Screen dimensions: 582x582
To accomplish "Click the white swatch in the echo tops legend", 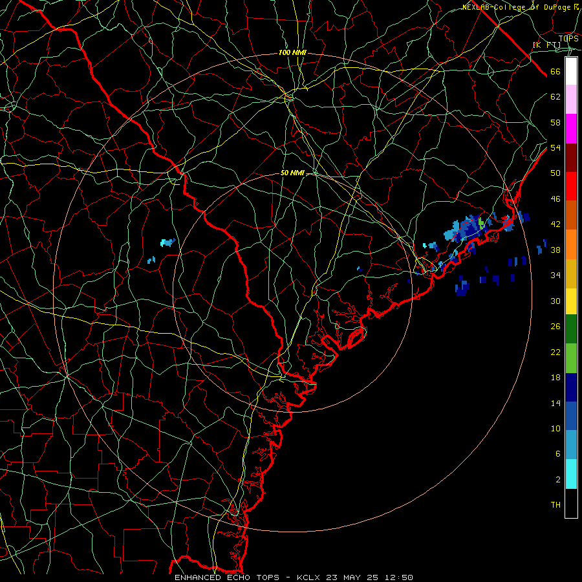I will 571,71.
